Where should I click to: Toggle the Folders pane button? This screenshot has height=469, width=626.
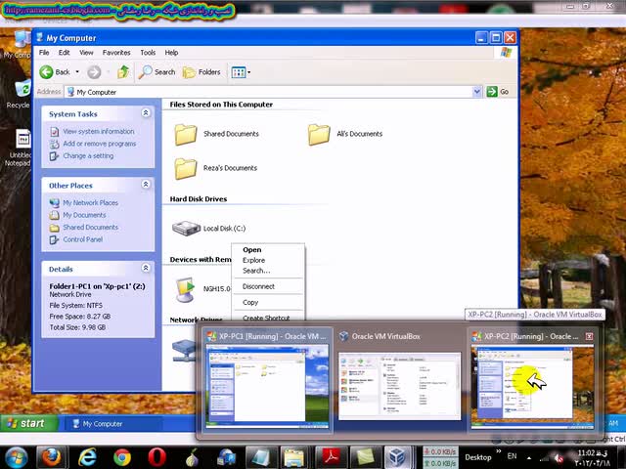(x=201, y=72)
